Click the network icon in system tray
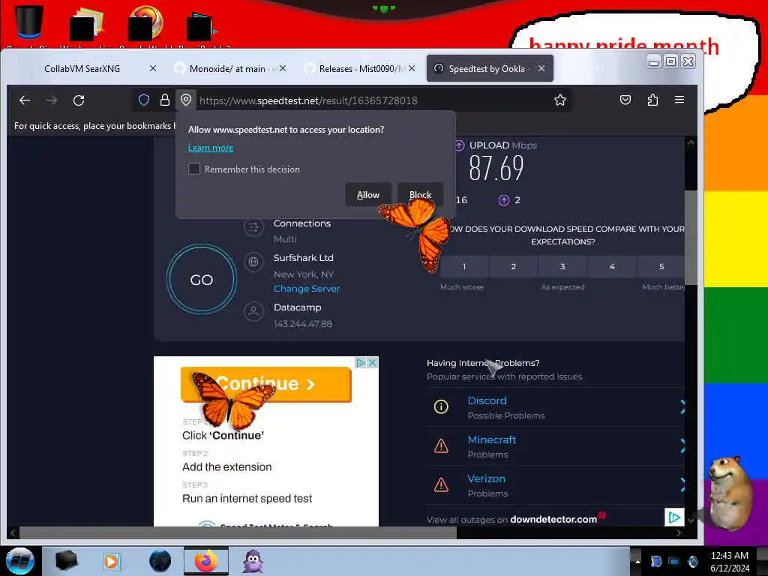Viewport: 768px width, 576px height. click(x=674, y=562)
